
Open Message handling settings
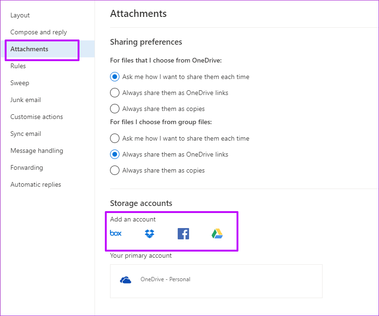(37, 150)
